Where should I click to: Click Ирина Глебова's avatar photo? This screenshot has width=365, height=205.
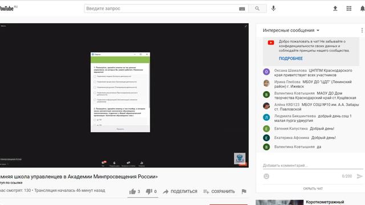tap(266, 83)
